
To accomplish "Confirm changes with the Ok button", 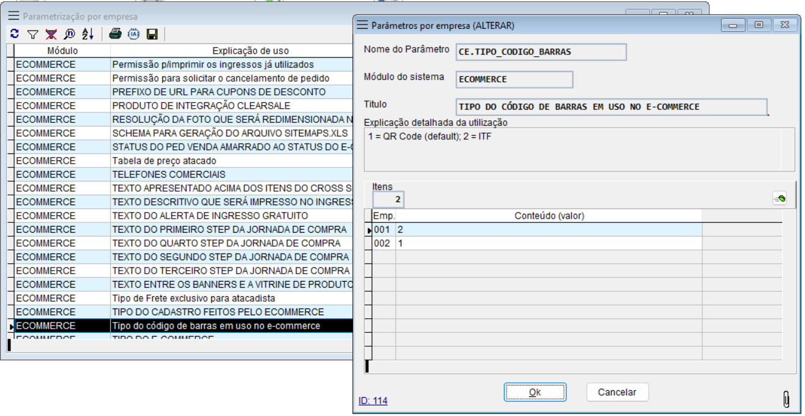I will (535, 392).
